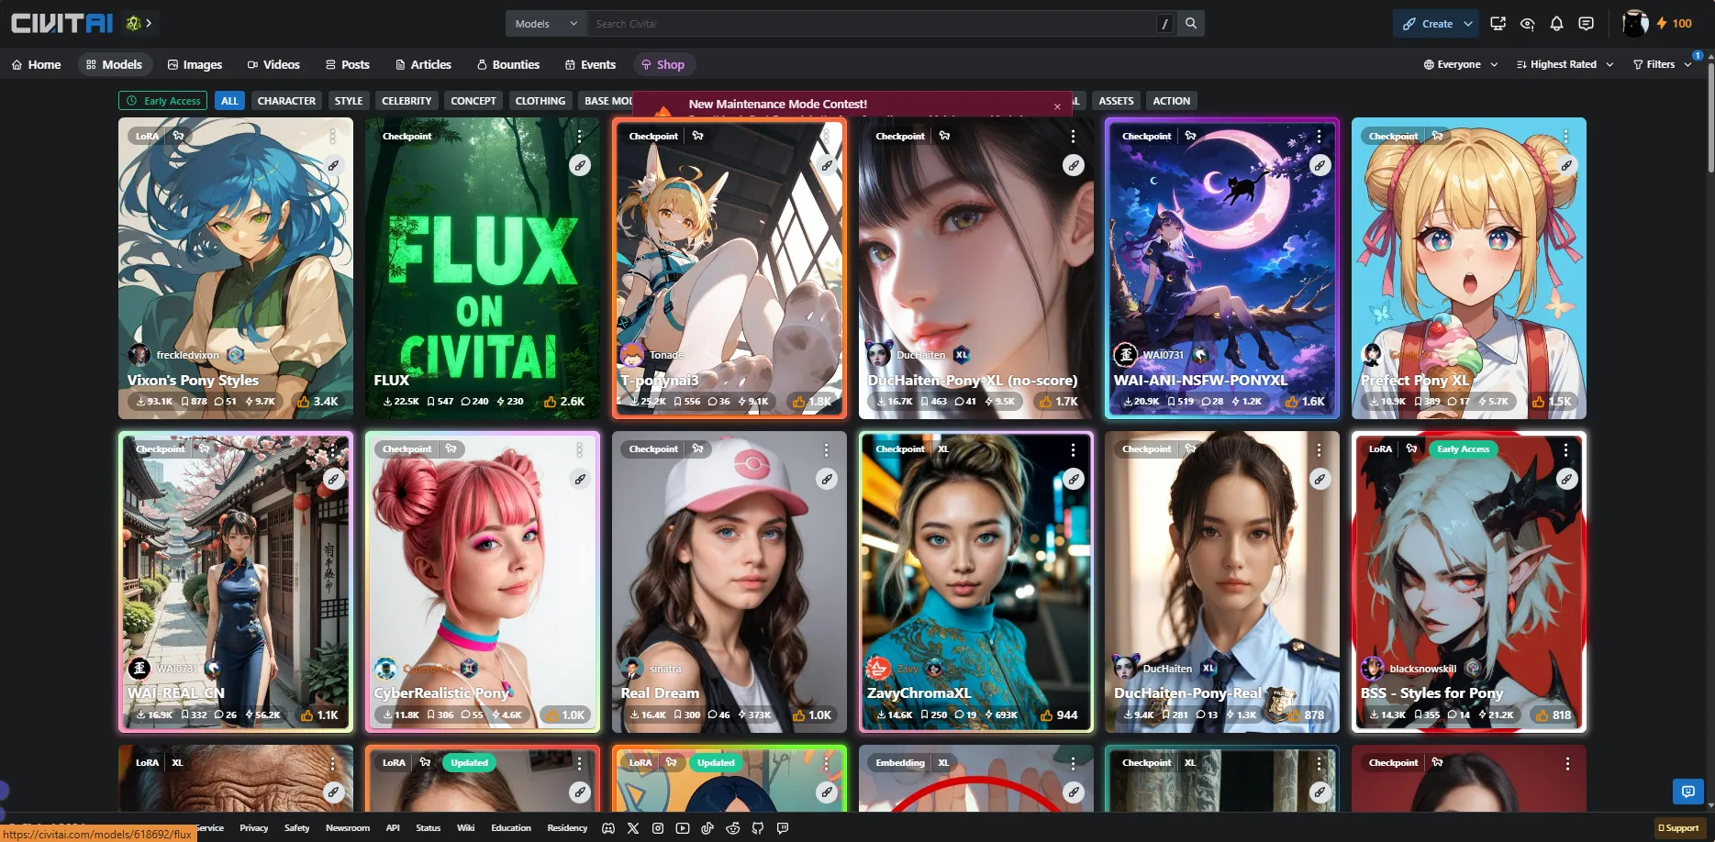
Task: Click the Search Civitai input field
Action: click(872, 24)
